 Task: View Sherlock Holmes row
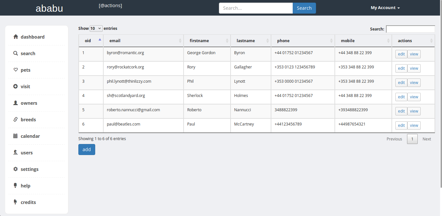[414, 97]
